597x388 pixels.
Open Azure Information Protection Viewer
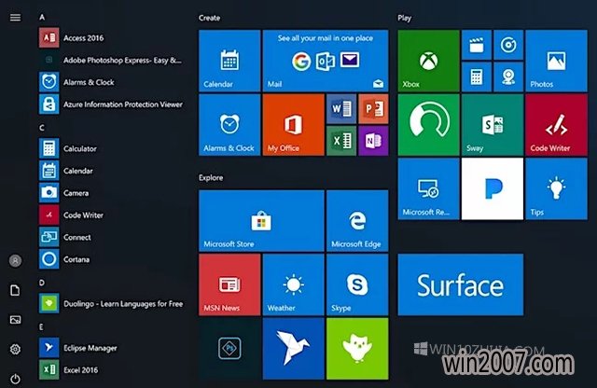tap(113, 104)
